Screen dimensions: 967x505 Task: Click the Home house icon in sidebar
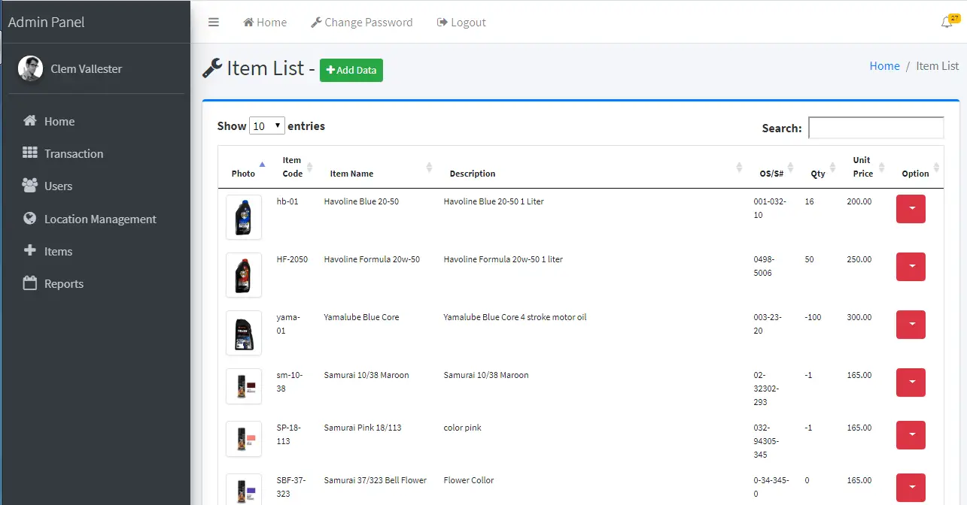click(x=30, y=121)
